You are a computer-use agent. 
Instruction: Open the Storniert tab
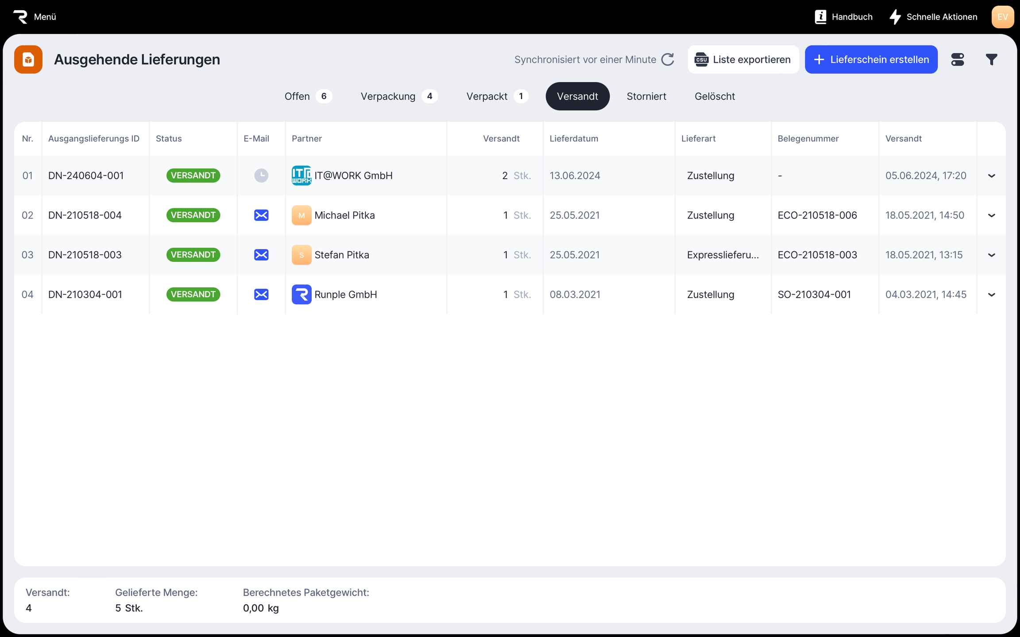(646, 96)
